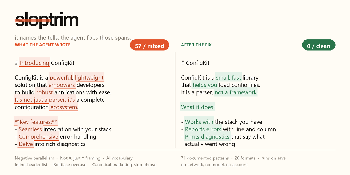
Task: Select the AFTER THE FIX heading
Action: [196, 45]
